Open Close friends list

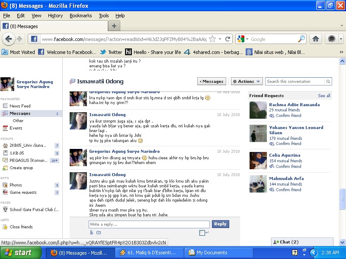pos(21,227)
